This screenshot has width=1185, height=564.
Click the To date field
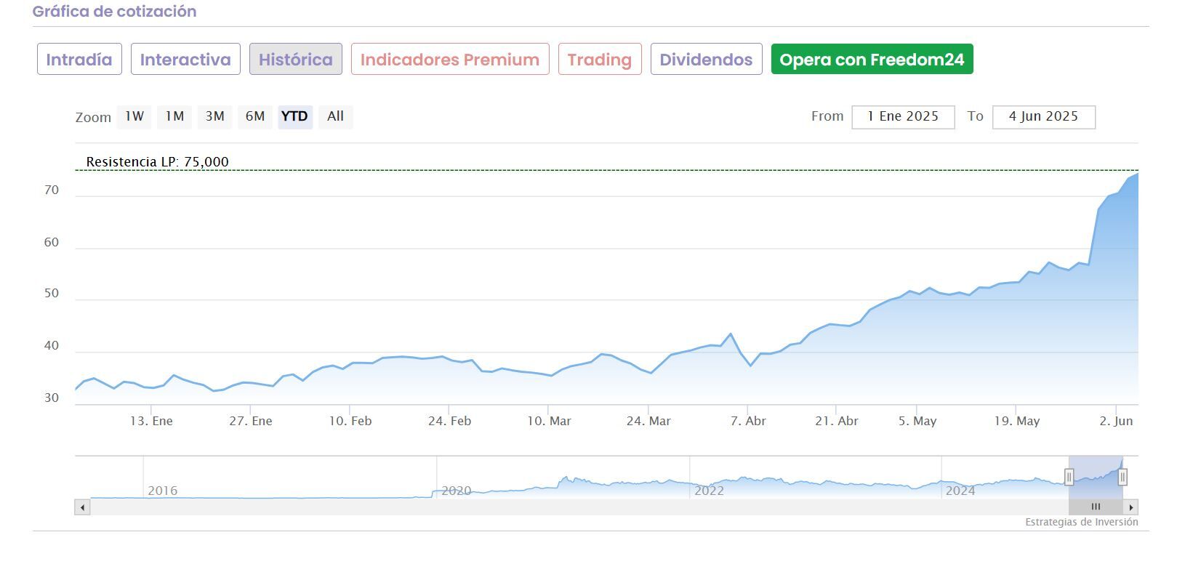(1043, 117)
